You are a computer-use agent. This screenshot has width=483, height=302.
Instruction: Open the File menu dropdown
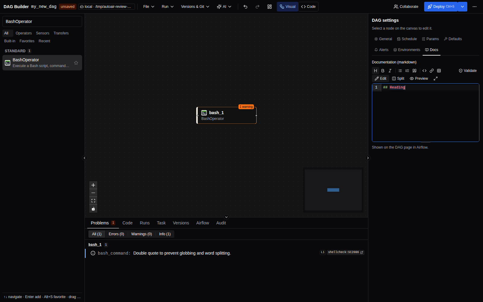[149, 7]
